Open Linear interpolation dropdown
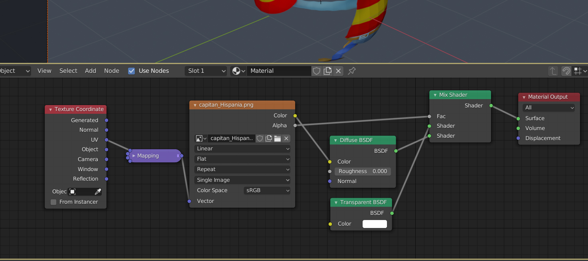This screenshot has height=261, width=588. (243, 149)
